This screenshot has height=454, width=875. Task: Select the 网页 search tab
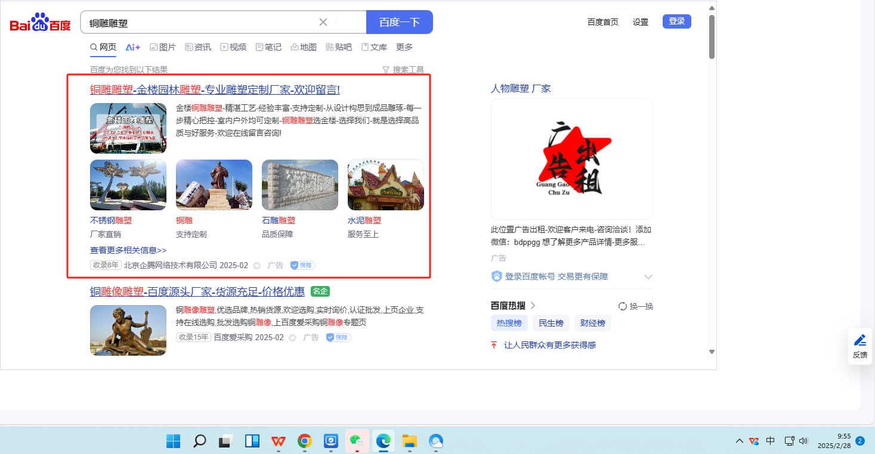(x=103, y=47)
